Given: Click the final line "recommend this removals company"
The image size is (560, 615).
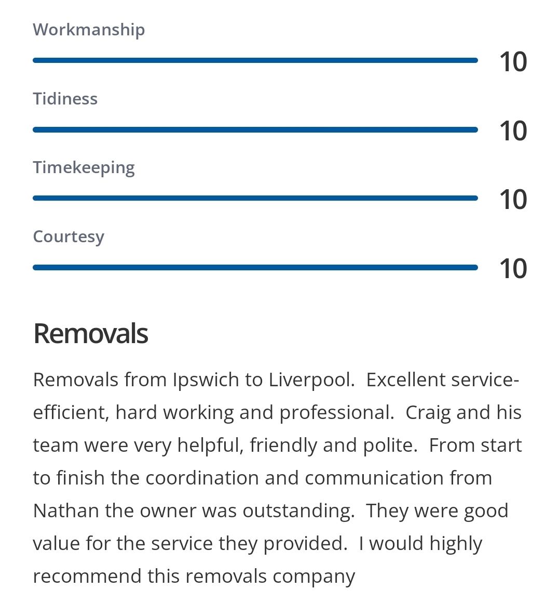Looking at the screenshot, I should [194, 577].
